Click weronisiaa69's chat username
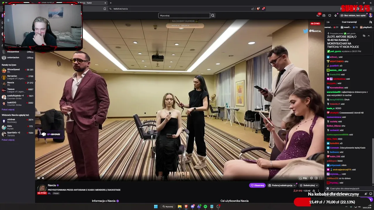Screen dimensions: 374x210 click(334, 92)
